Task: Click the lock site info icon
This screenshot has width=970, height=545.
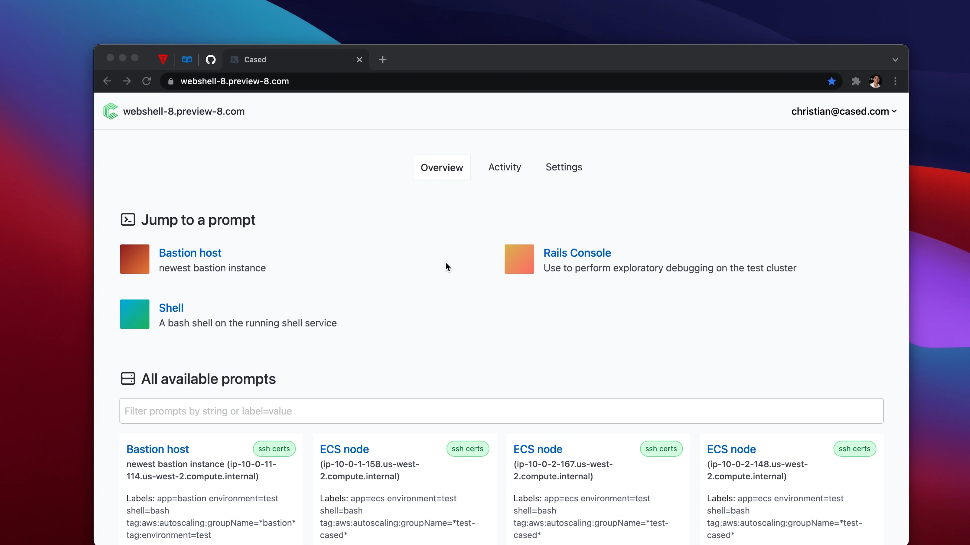Action: [x=171, y=81]
